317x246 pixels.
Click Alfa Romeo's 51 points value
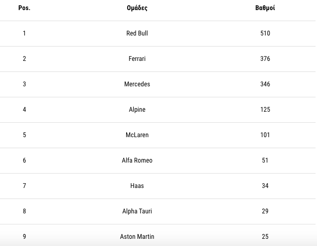[265, 161]
